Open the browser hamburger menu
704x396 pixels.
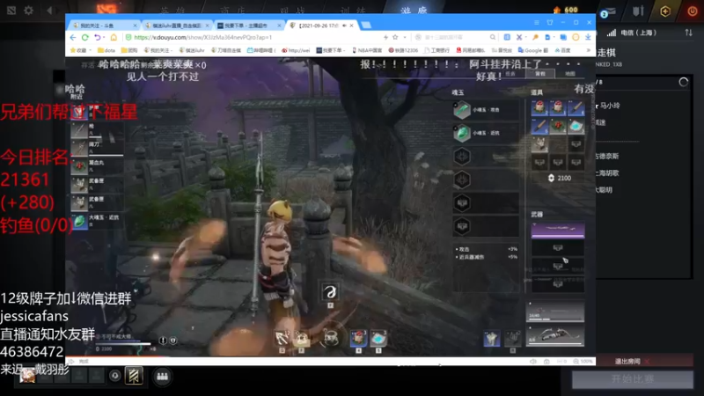coord(537,23)
